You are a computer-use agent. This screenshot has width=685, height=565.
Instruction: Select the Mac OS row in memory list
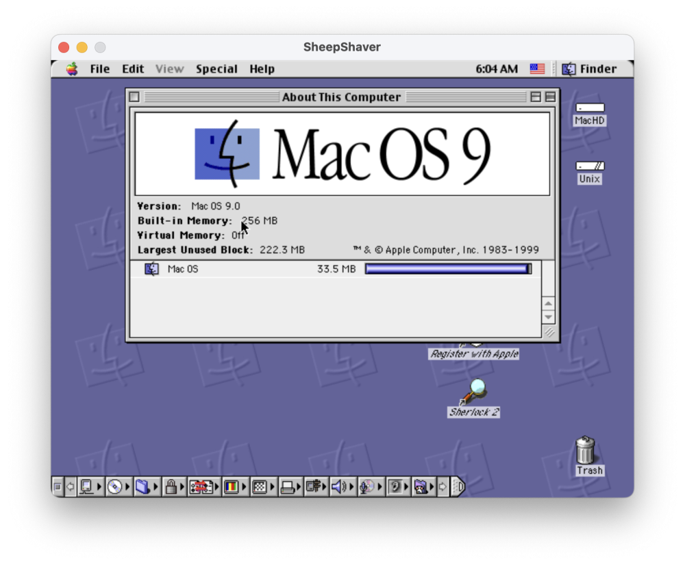click(x=336, y=269)
